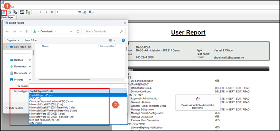This screenshot has width=280, height=131.
Task: Go to next report page
Action: tap(46, 12)
